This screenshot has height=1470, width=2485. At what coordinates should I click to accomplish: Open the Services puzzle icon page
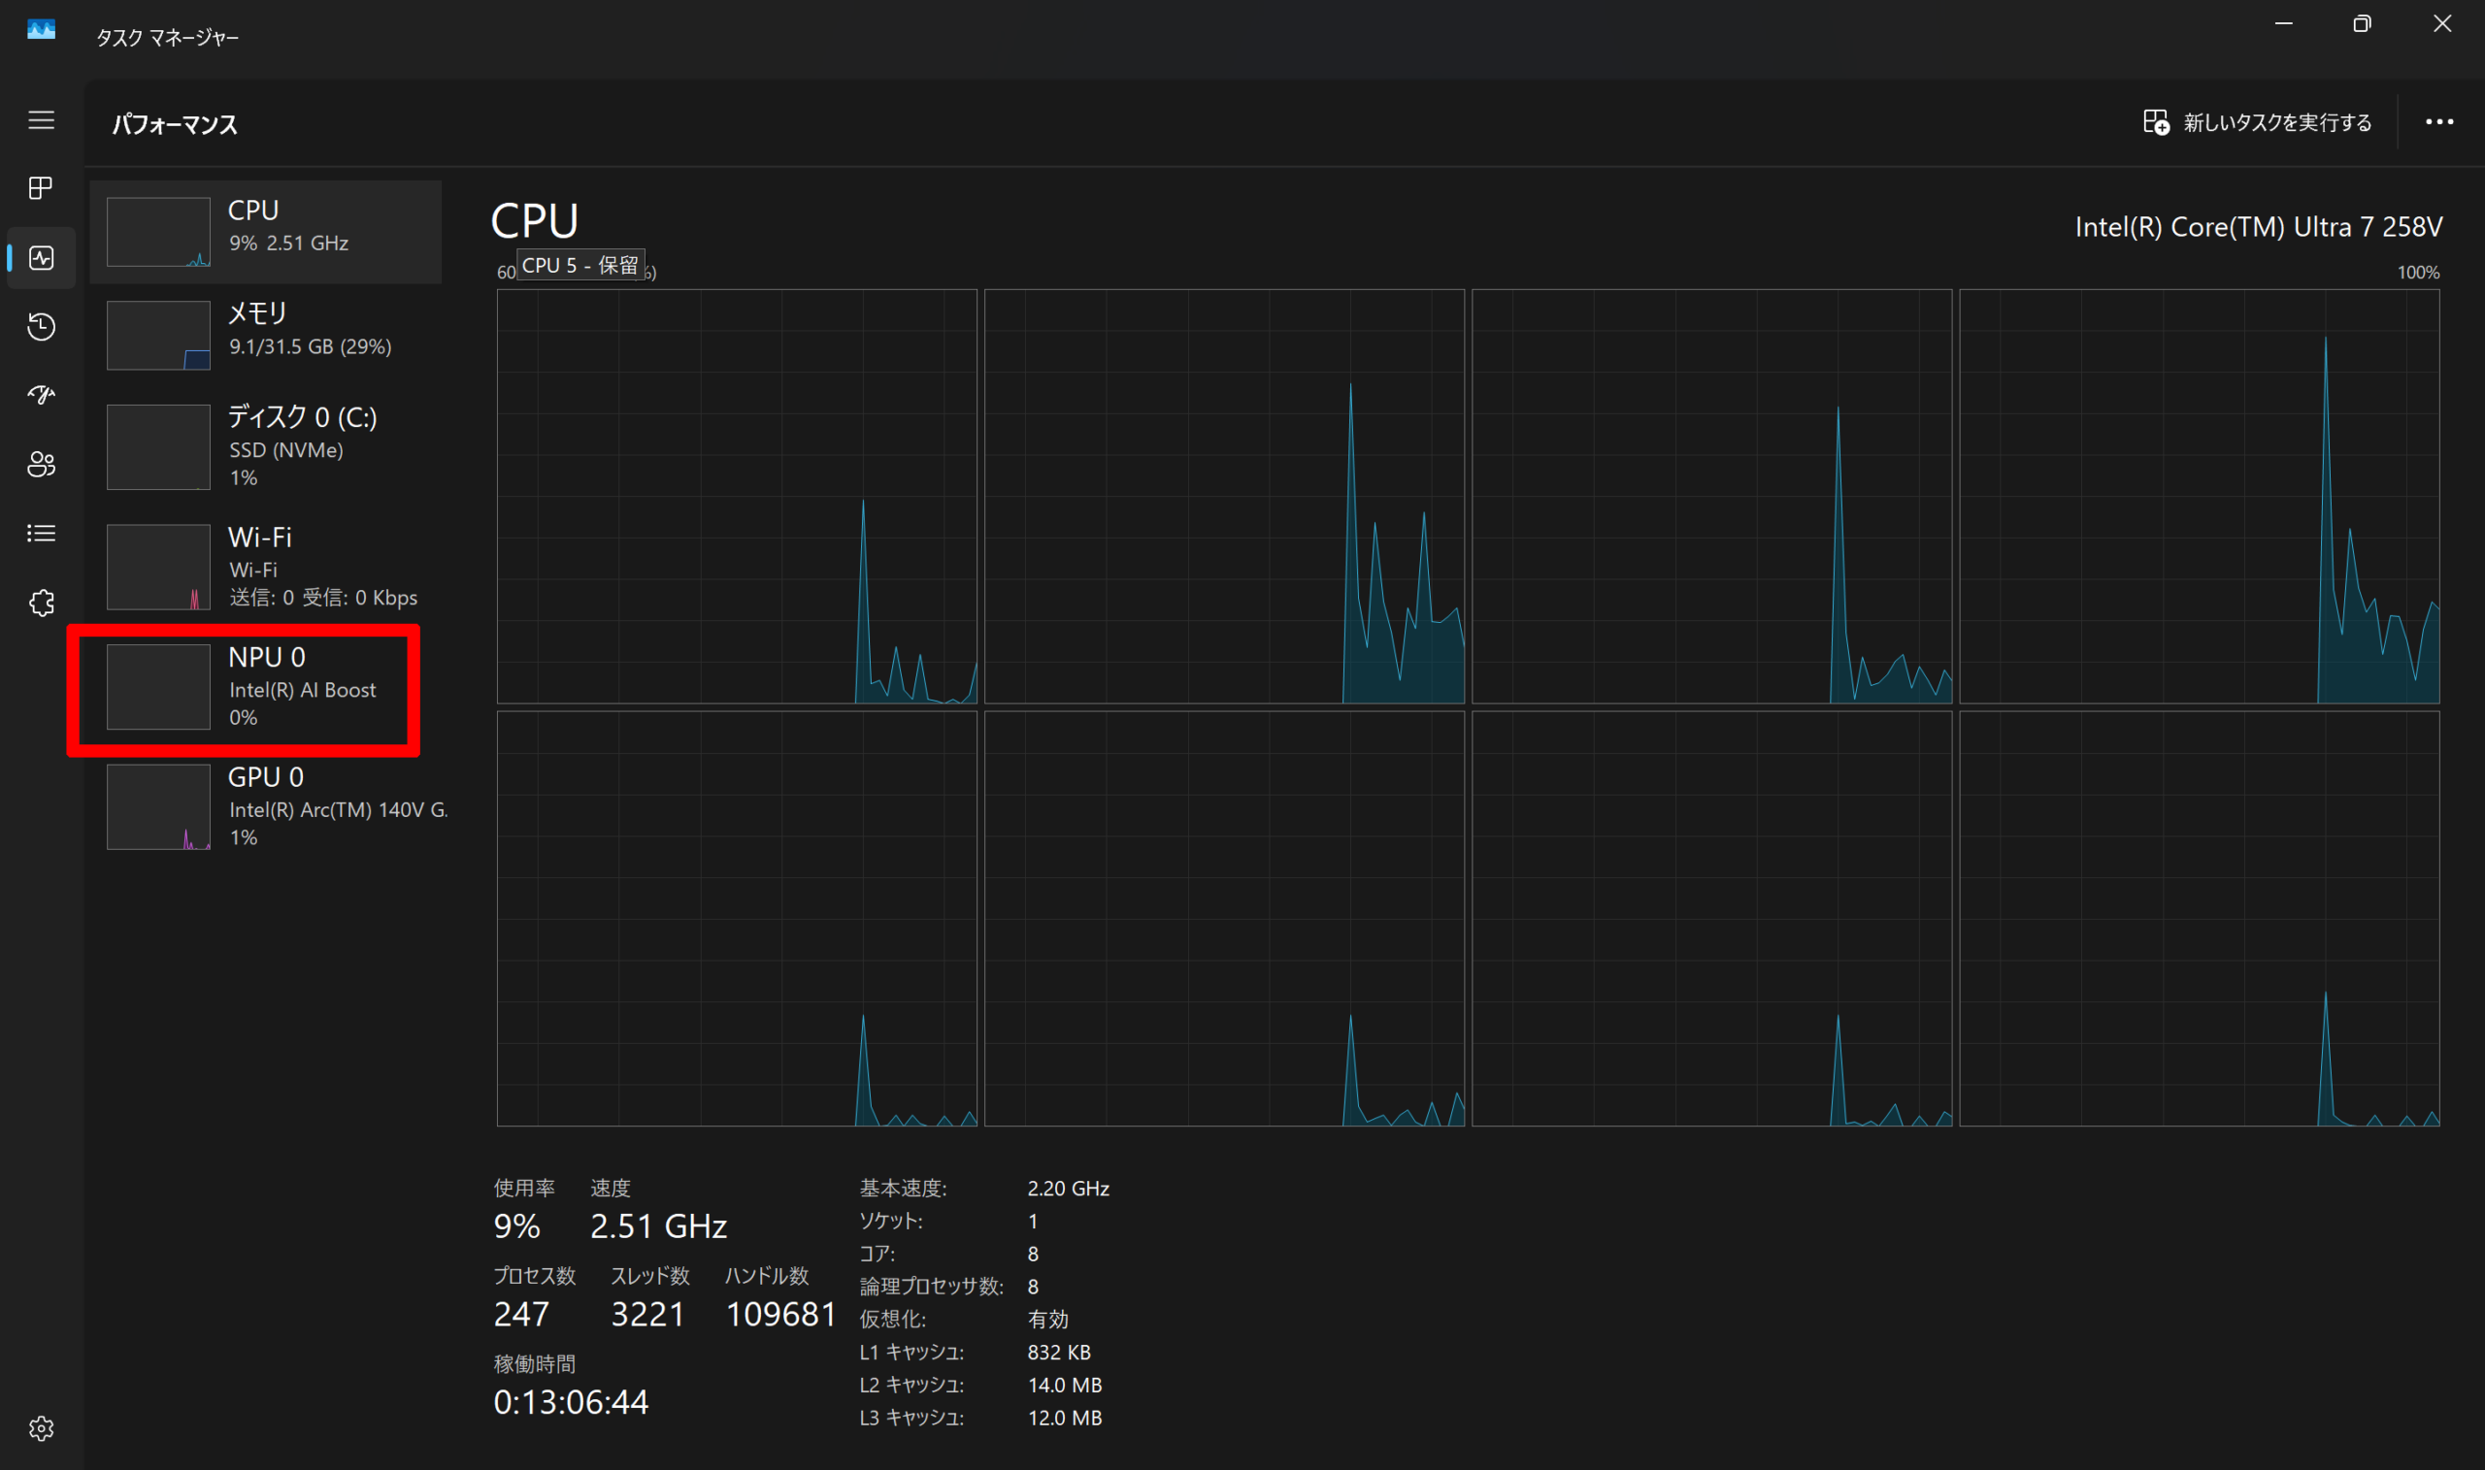pos(41,604)
